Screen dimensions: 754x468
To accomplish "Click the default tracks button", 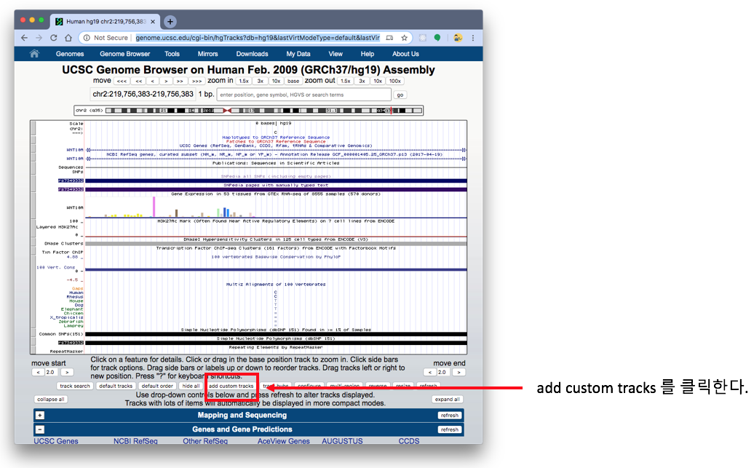I will pyautogui.click(x=116, y=386).
